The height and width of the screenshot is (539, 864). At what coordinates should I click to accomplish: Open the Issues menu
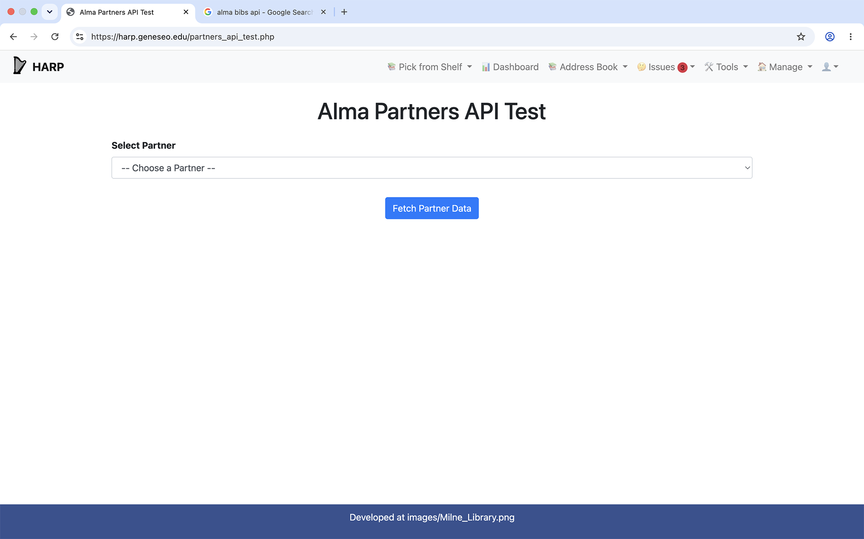click(666, 67)
